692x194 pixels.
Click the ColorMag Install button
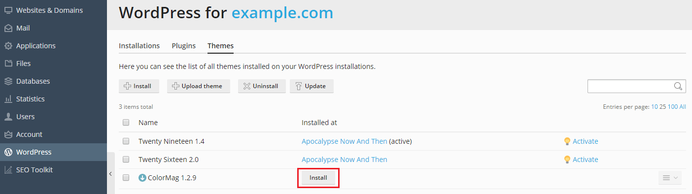click(x=318, y=178)
